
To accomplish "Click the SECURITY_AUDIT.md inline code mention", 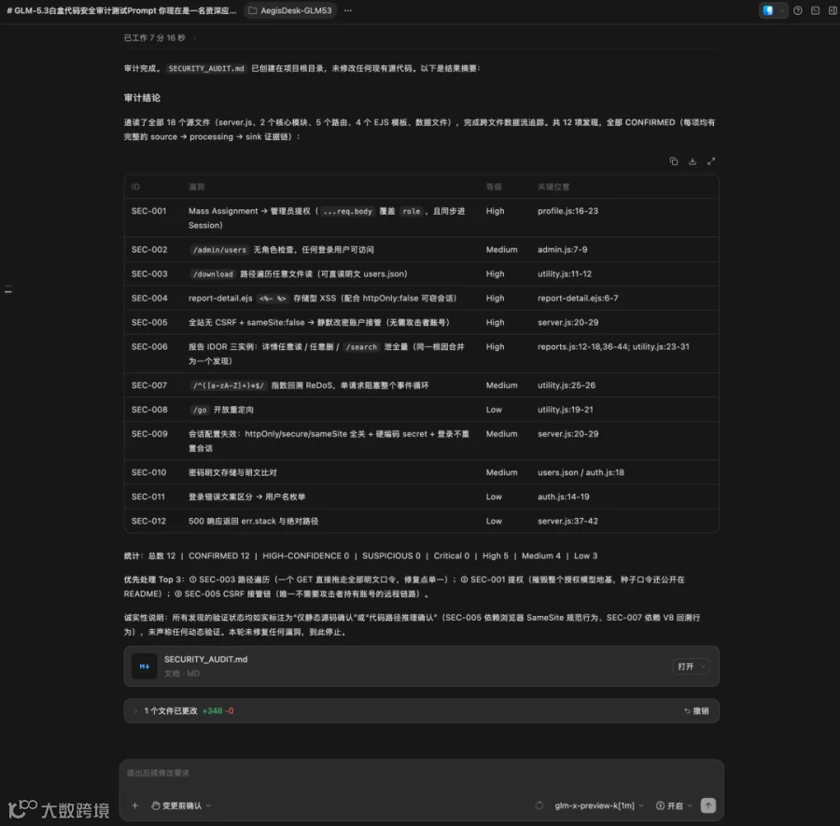I will [206, 68].
